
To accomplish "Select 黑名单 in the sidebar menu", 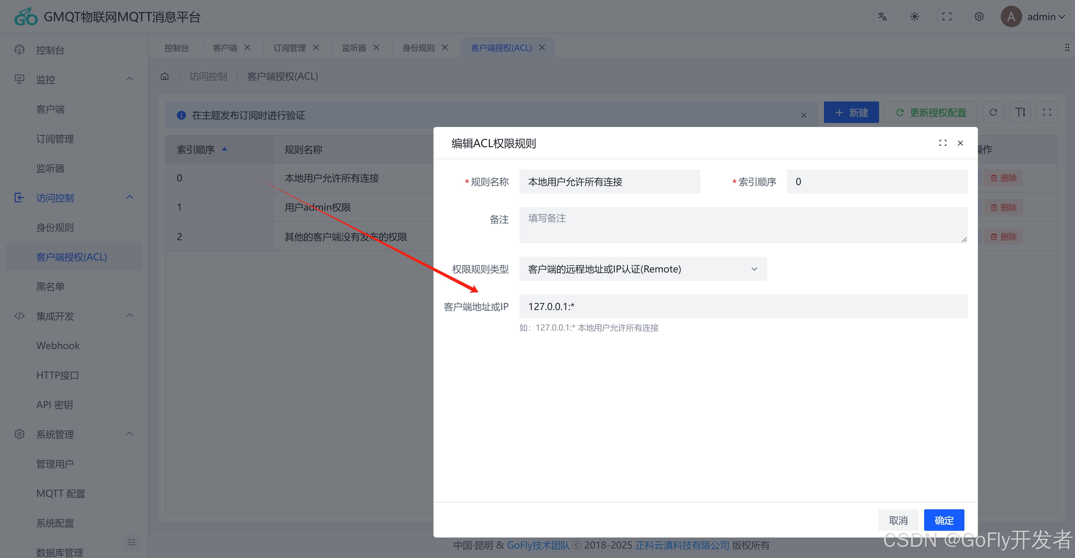I will tap(50, 287).
